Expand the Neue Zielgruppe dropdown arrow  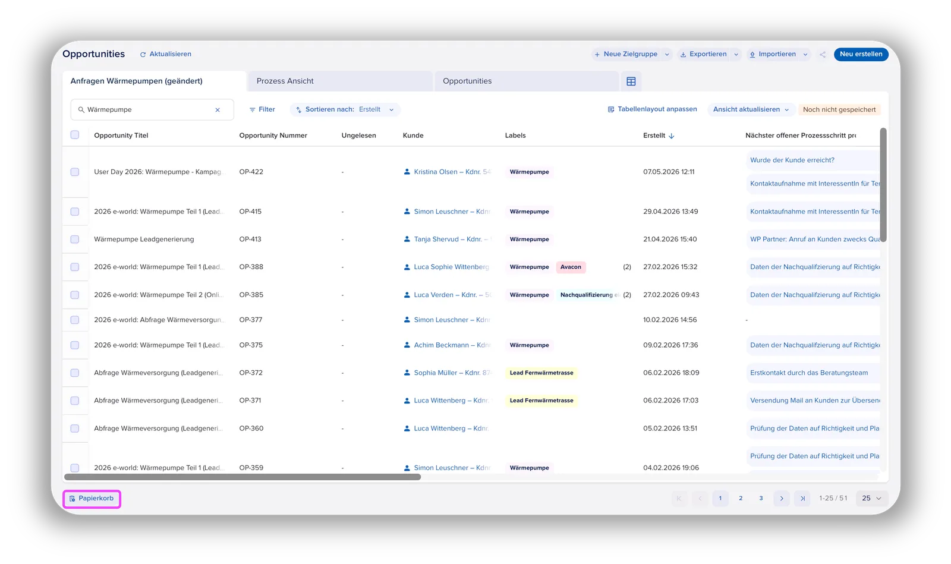click(x=667, y=55)
